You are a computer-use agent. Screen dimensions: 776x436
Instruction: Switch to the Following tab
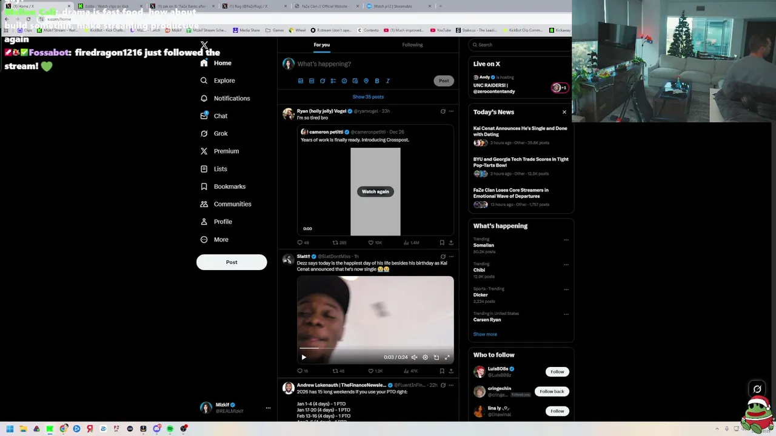[412, 45]
